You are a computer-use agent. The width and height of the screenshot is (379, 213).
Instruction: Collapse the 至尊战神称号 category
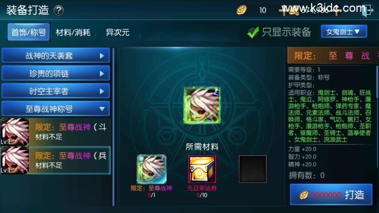(x=56, y=109)
